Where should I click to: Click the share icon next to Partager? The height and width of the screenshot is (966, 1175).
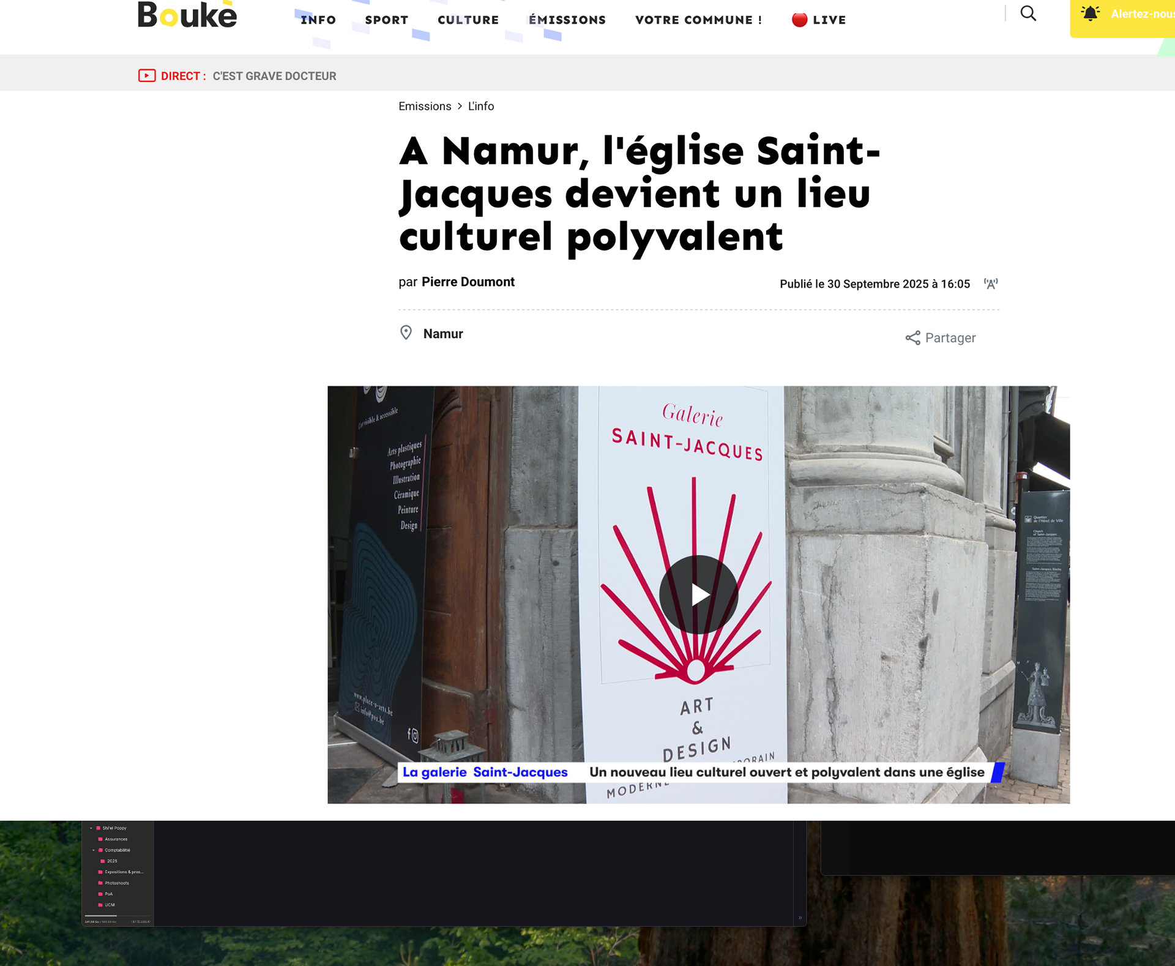[x=912, y=338]
